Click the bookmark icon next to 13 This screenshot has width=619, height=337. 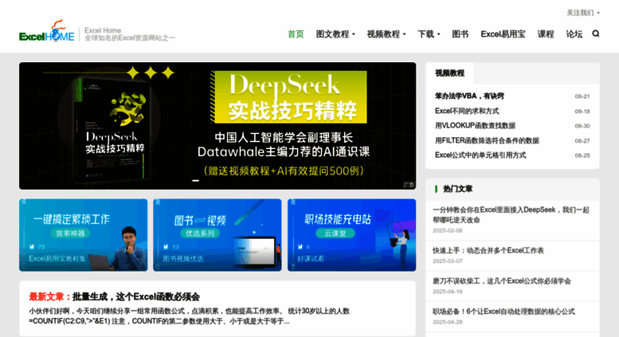tap(166, 247)
